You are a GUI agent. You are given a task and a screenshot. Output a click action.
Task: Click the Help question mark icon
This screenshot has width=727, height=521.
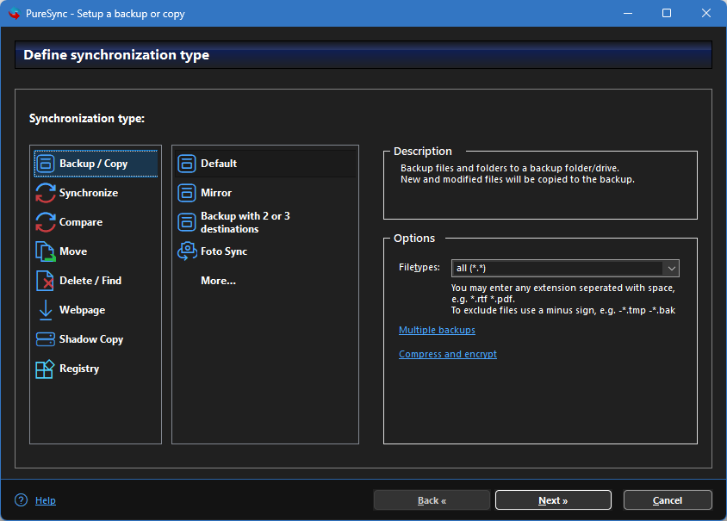tap(21, 500)
